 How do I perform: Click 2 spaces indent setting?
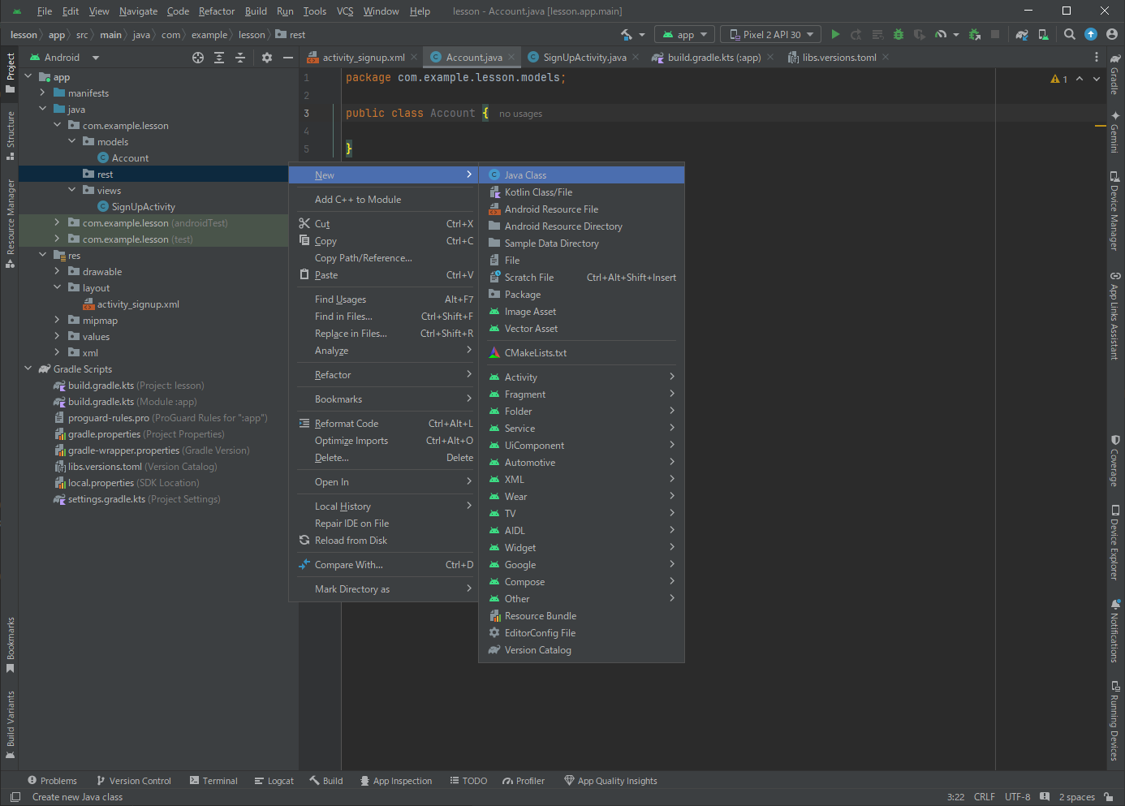coord(1076,797)
